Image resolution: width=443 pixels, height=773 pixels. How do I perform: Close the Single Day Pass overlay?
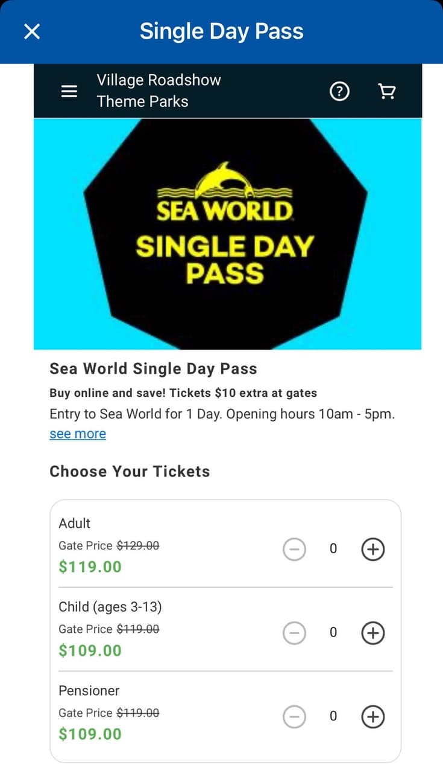(31, 31)
